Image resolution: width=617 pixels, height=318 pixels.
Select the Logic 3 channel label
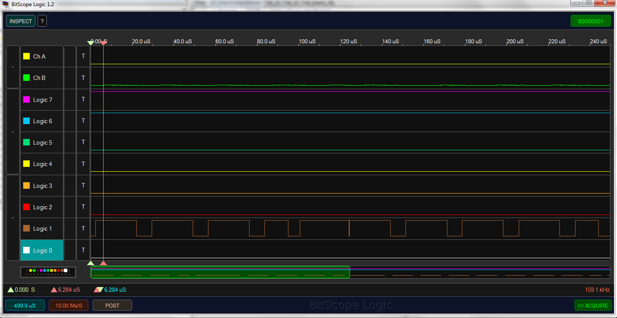[x=42, y=186]
